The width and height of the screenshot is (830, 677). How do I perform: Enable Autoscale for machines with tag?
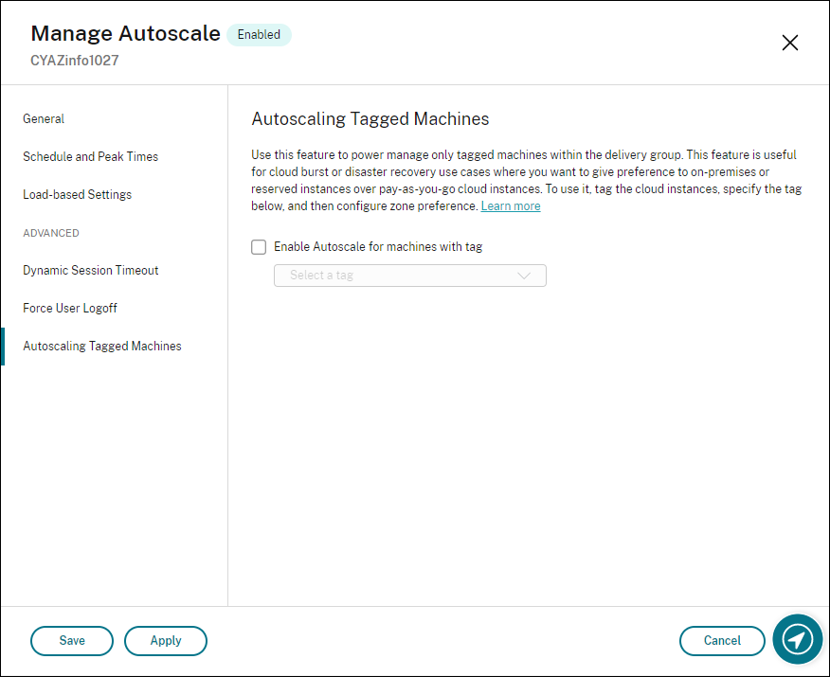259,247
